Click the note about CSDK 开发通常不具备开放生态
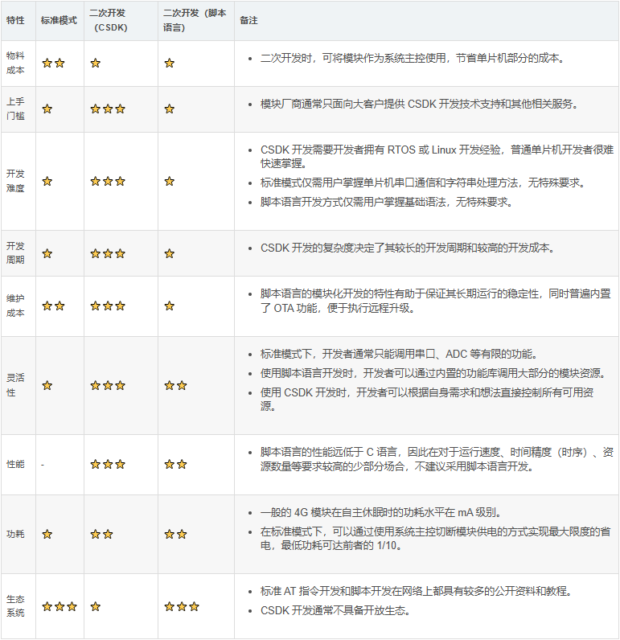This screenshot has width=620, height=640. pos(335,610)
